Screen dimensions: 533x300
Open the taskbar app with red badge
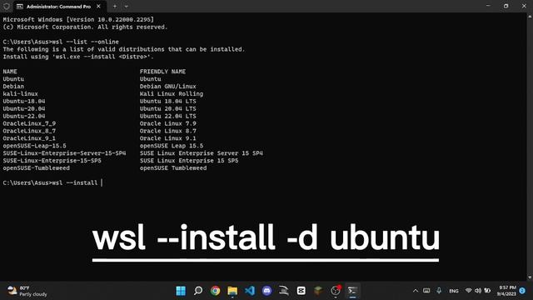[336, 291]
